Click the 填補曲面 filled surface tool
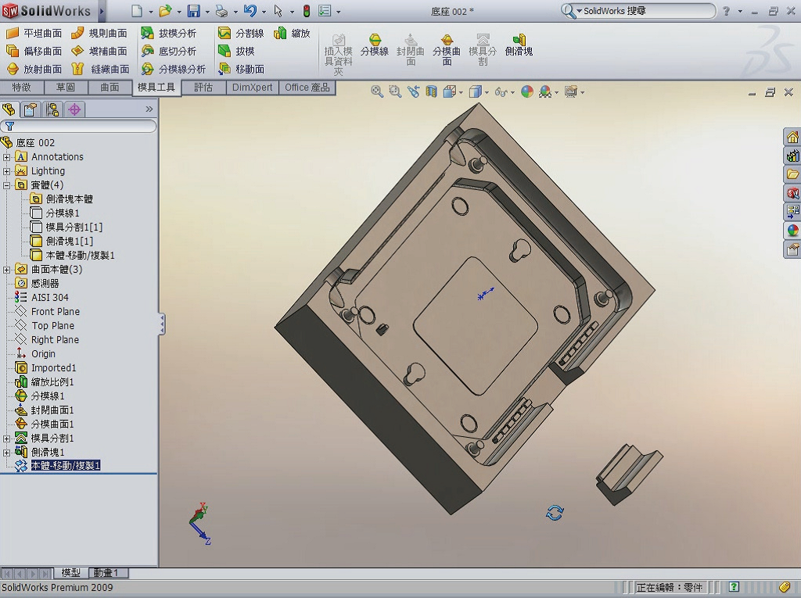This screenshot has height=598, width=801. click(x=99, y=51)
